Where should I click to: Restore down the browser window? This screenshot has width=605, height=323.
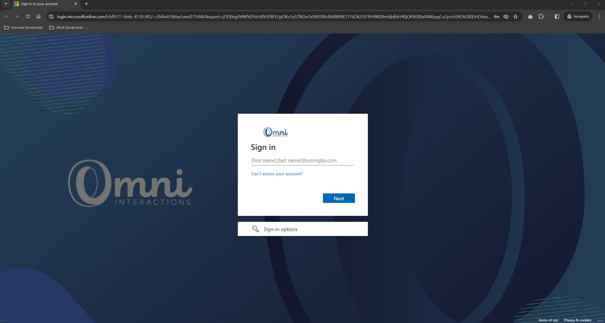point(585,4)
